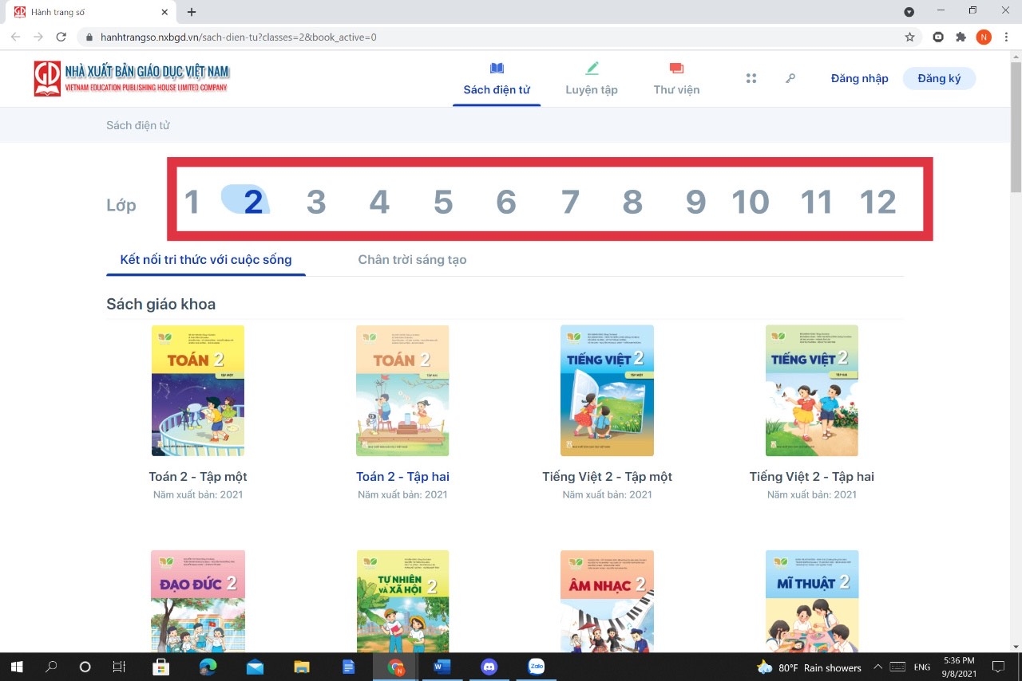Select grade 10 in Lớp row

(x=751, y=203)
